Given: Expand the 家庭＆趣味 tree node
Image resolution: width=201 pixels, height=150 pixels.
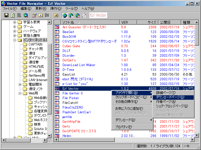Looking at the screenshot, I should [15, 36].
